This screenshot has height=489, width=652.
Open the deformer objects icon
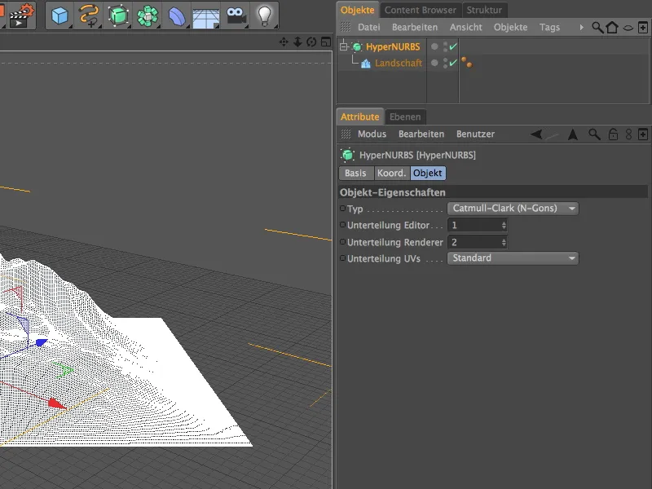177,15
